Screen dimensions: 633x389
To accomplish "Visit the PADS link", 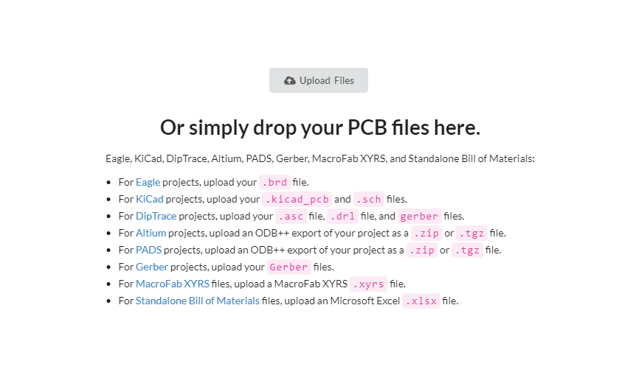I will click(148, 250).
